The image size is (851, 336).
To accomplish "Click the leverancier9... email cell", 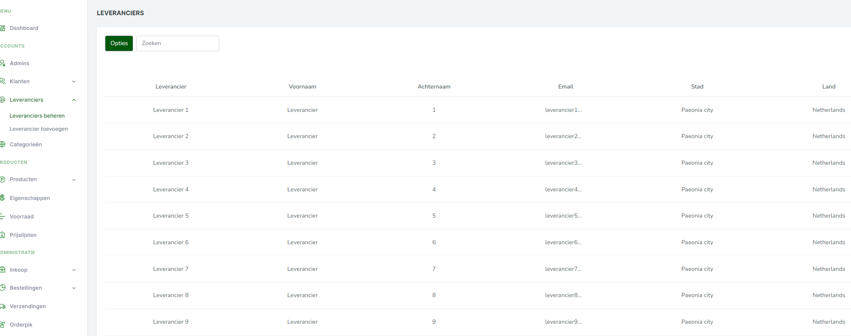I will click(x=563, y=322).
